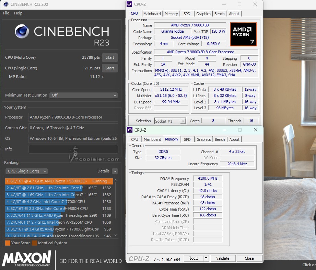Switch to About tab in lower CPU-Z window

pyautogui.click(x=234, y=139)
